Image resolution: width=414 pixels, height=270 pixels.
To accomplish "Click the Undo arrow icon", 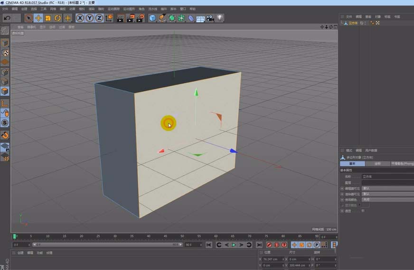I will pos(7,18).
